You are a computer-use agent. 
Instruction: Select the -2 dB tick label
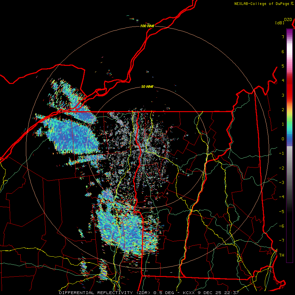tap(282, 168)
